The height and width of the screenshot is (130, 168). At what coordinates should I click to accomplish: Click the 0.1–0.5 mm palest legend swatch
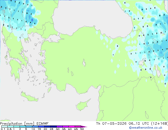coord(5,127)
